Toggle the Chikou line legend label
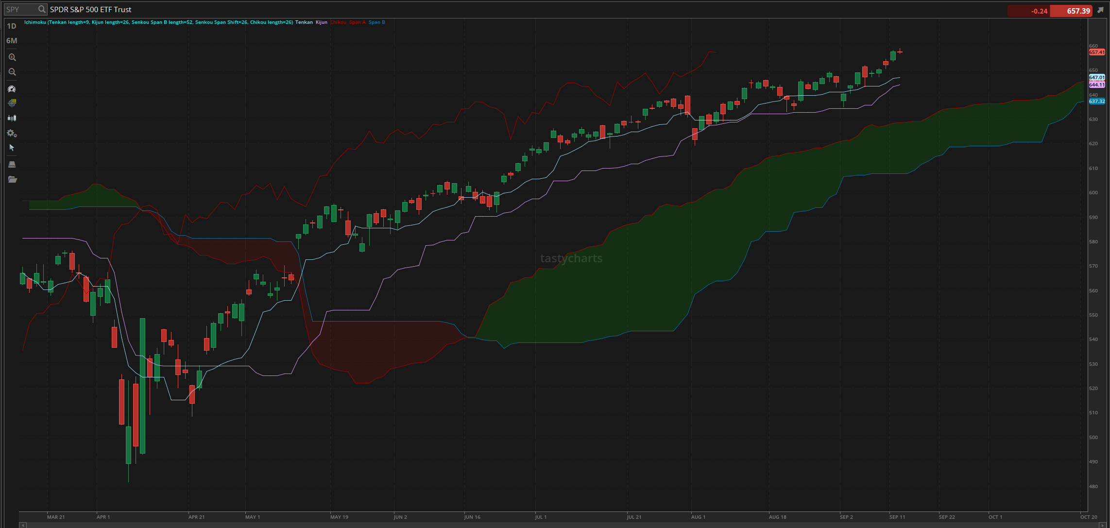 (x=338, y=22)
